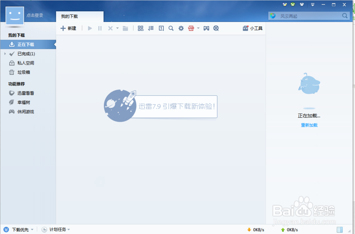Open film reel video icon

click(x=216, y=28)
